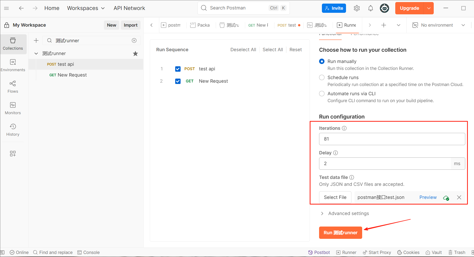Click the Invite button
This screenshot has height=257, width=474.
(x=334, y=8)
